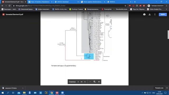Open the Mail app from taskbar
The width and height of the screenshot is (169, 95).
(x=19, y=93)
